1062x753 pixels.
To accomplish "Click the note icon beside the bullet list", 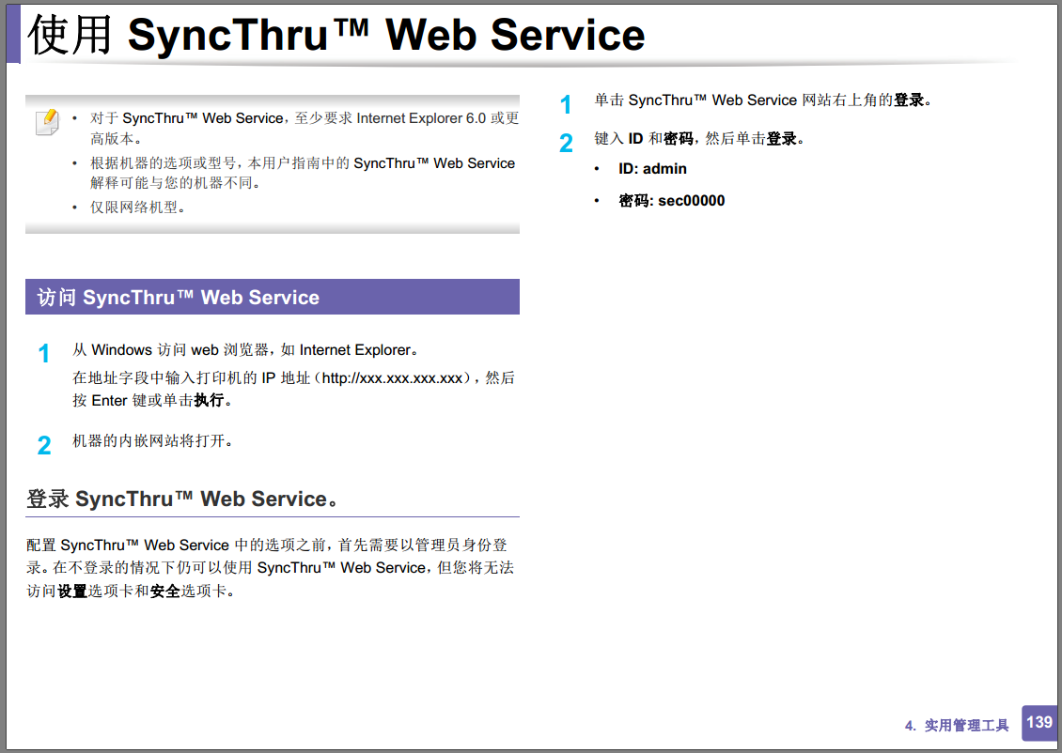I will 47,122.
